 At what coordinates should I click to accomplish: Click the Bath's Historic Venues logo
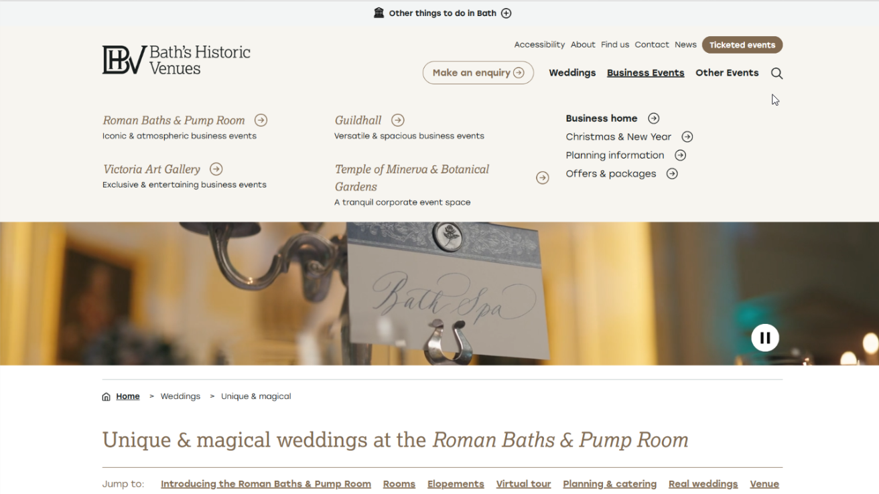click(176, 60)
